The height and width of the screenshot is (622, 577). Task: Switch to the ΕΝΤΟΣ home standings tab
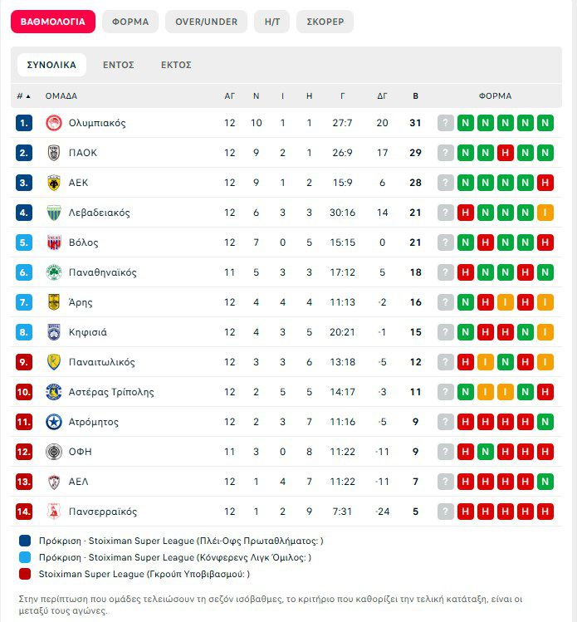119,65
